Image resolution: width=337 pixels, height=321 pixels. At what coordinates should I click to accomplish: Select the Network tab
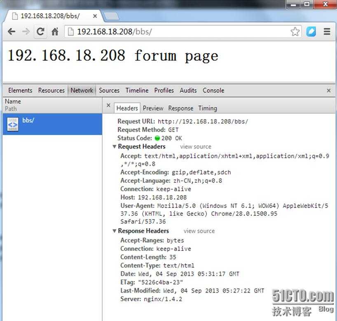tap(82, 90)
